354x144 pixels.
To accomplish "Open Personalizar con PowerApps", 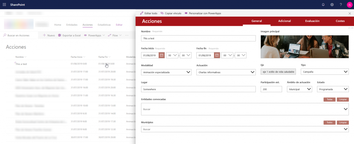I will pyautogui.click(x=203, y=13).
